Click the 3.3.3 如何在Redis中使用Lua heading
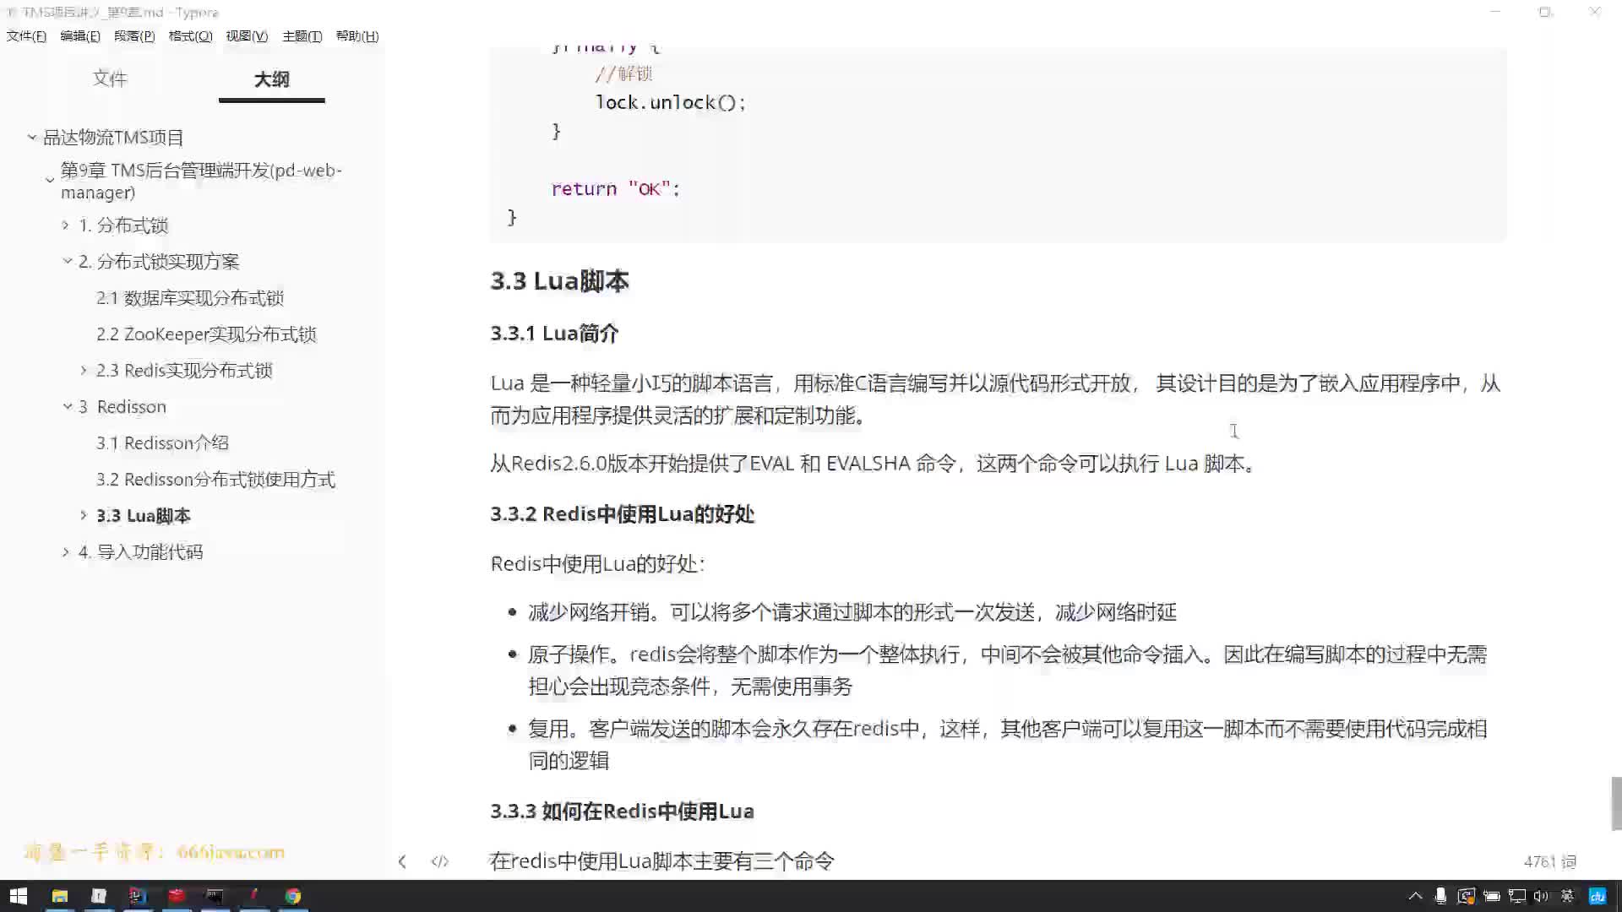 622,812
